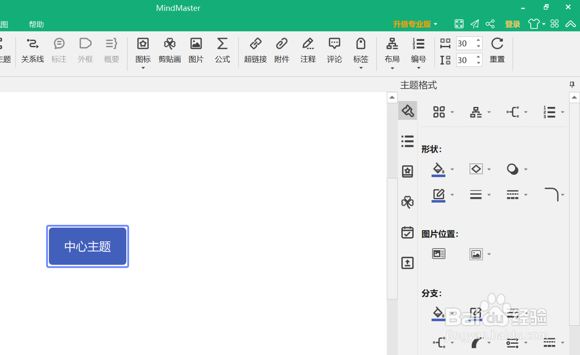The image size is (580, 355).
Task: Click the 外框 boundary tool
Action: click(x=85, y=50)
